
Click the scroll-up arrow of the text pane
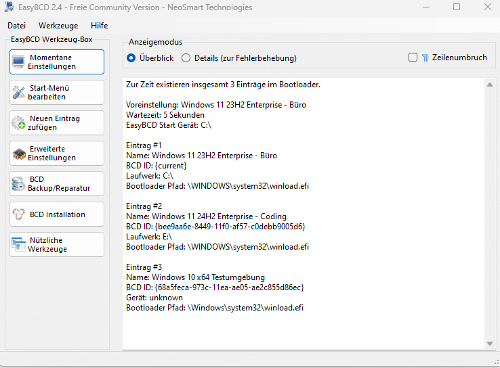490,85
